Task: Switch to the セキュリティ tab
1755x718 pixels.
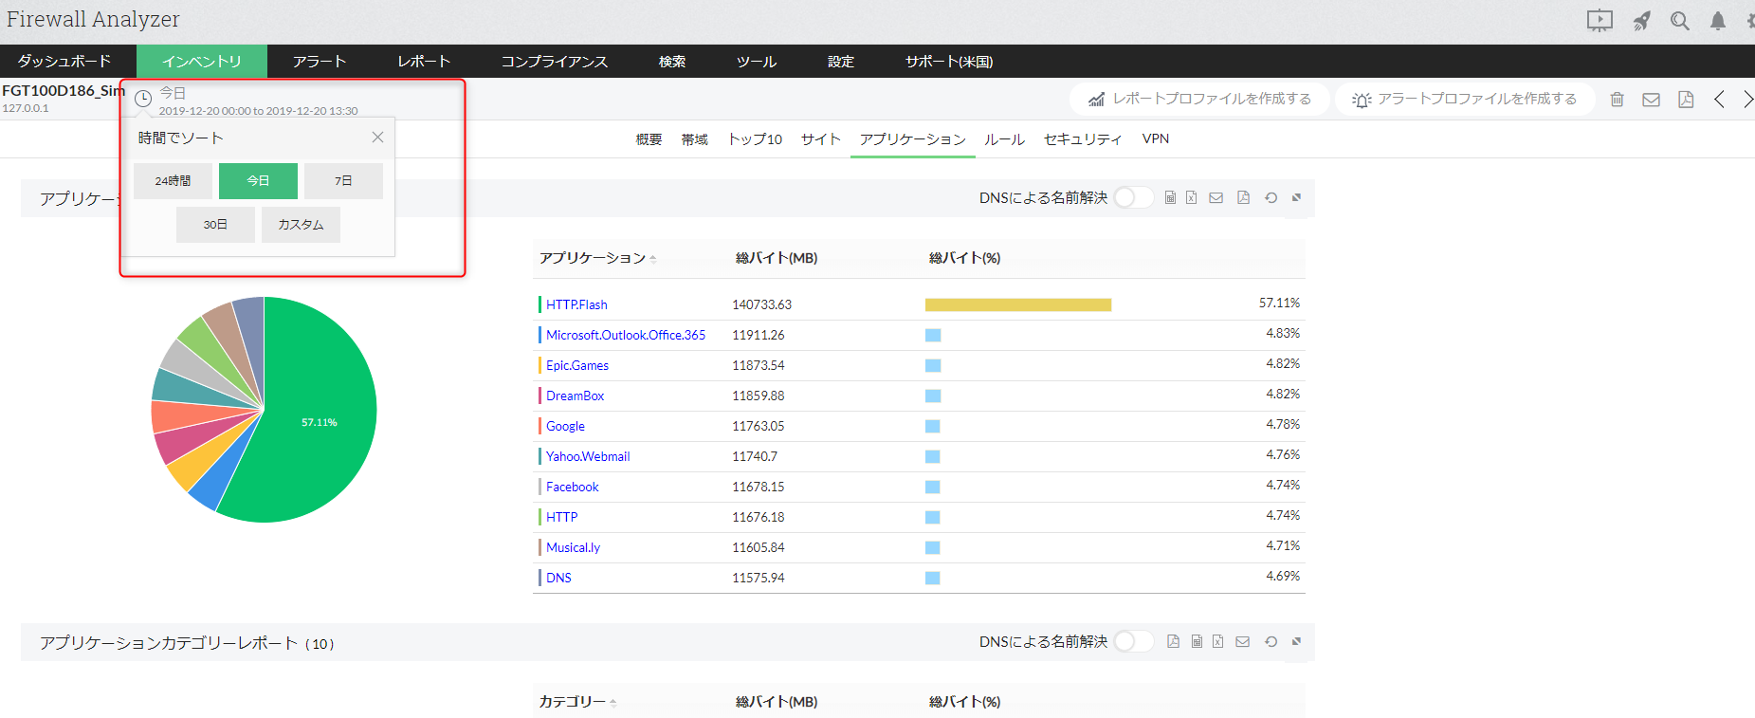Action: click(1082, 139)
